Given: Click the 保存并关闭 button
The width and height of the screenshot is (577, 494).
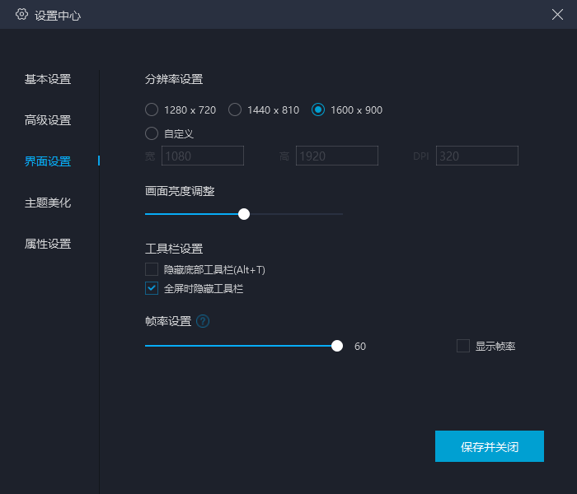Looking at the screenshot, I should click(x=490, y=446).
